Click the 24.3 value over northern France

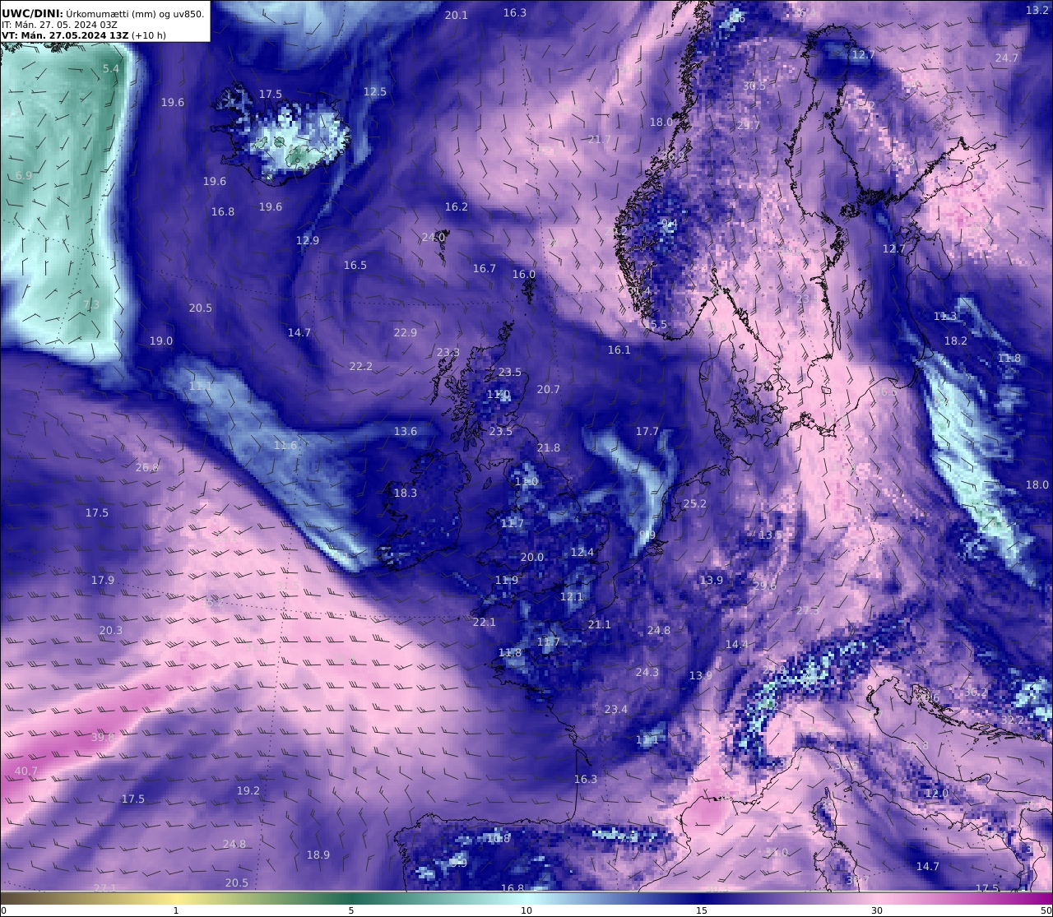647,673
